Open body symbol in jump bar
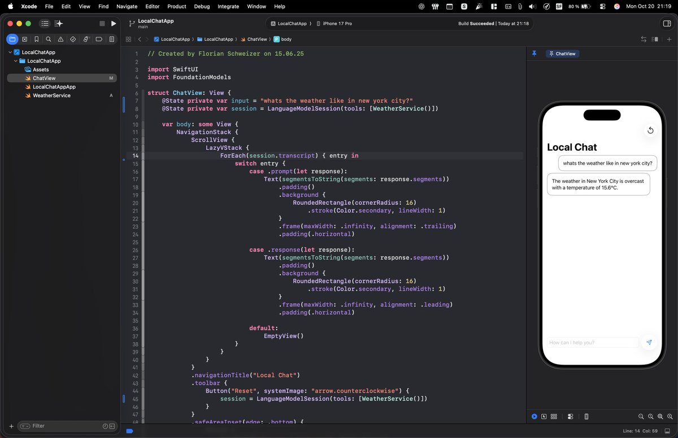The height and width of the screenshot is (438, 678). point(282,40)
